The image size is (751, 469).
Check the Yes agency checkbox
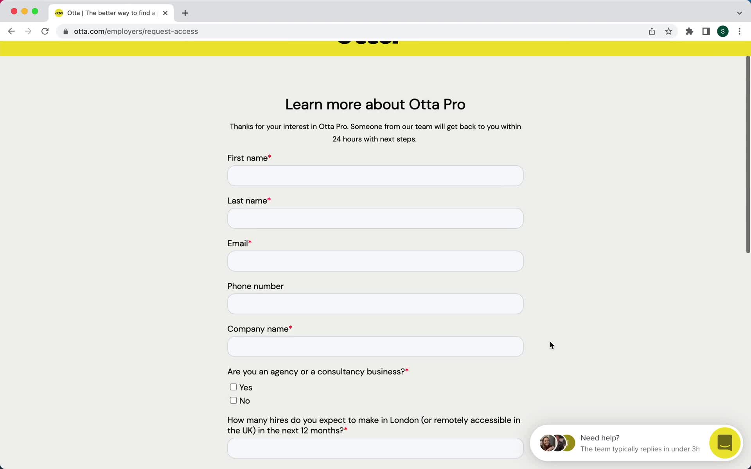point(232,387)
